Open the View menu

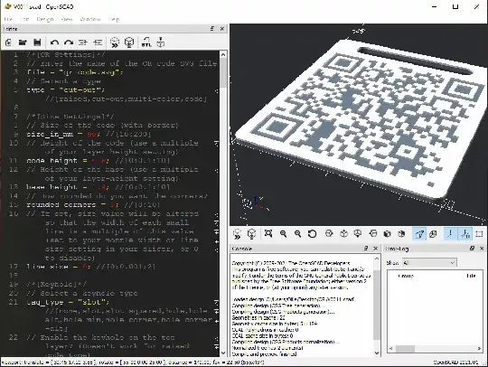tap(67, 19)
